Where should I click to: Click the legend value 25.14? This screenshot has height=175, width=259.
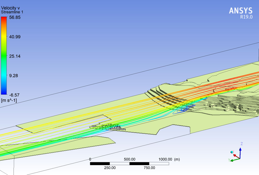point(15,56)
